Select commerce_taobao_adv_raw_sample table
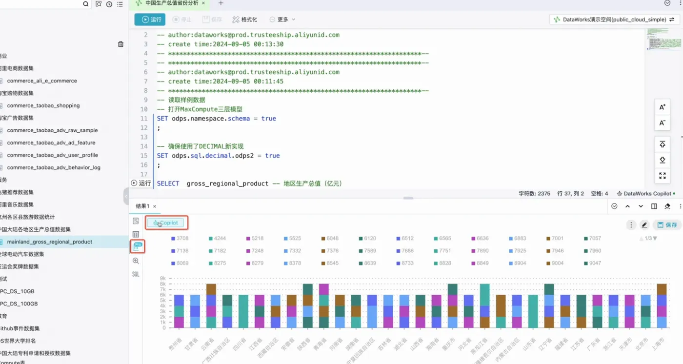This screenshot has height=364, width=683. coord(52,130)
